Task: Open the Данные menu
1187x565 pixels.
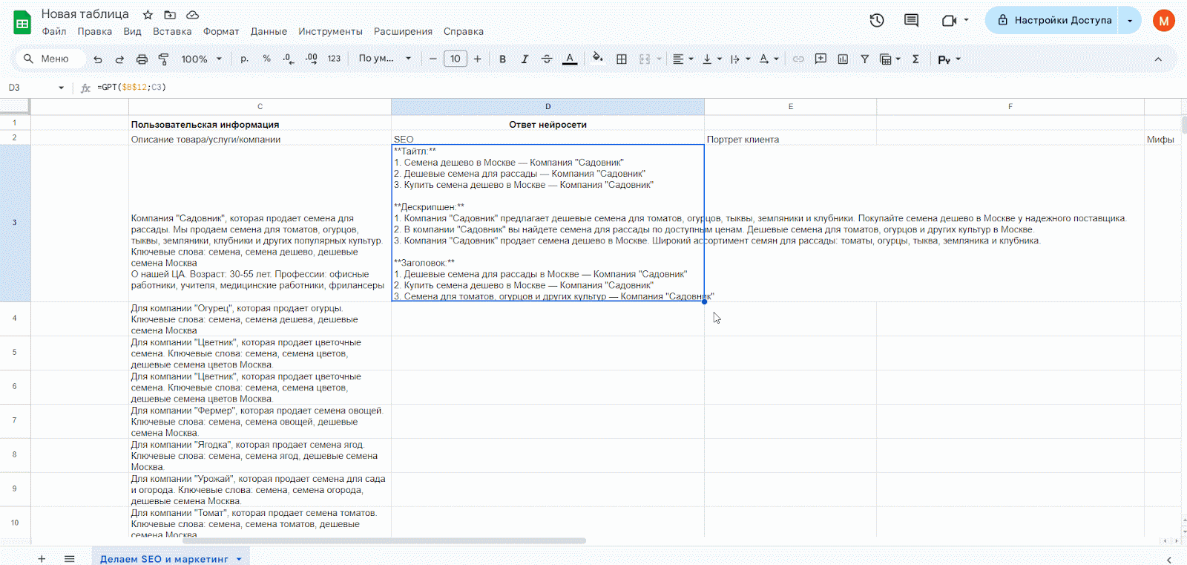Action: point(269,32)
